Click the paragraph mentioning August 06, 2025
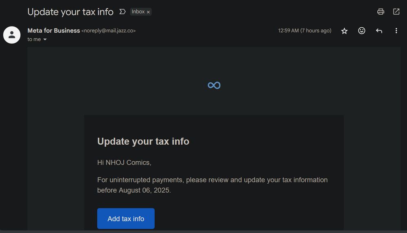 pyautogui.click(x=212, y=185)
